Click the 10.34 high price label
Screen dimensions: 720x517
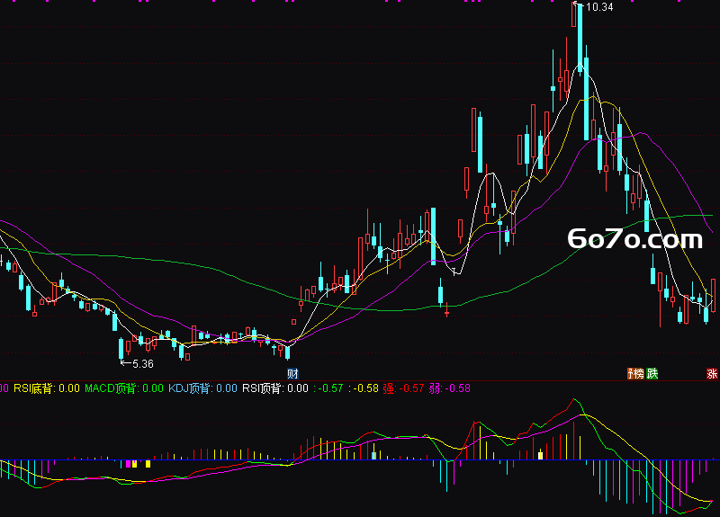(x=599, y=7)
